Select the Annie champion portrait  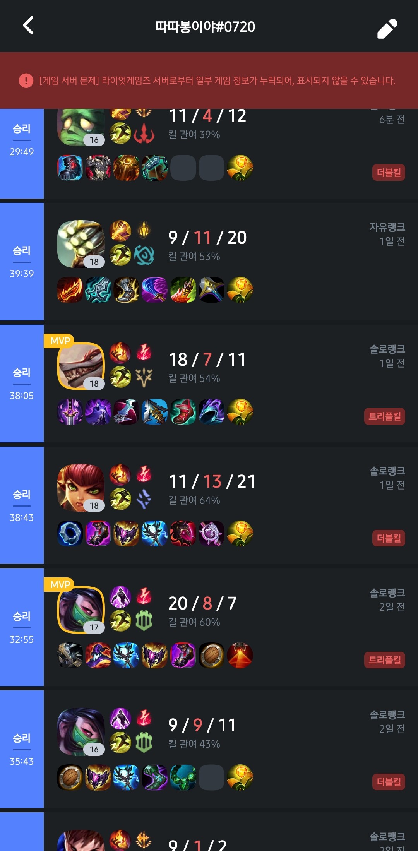click(x=81, y=488)
